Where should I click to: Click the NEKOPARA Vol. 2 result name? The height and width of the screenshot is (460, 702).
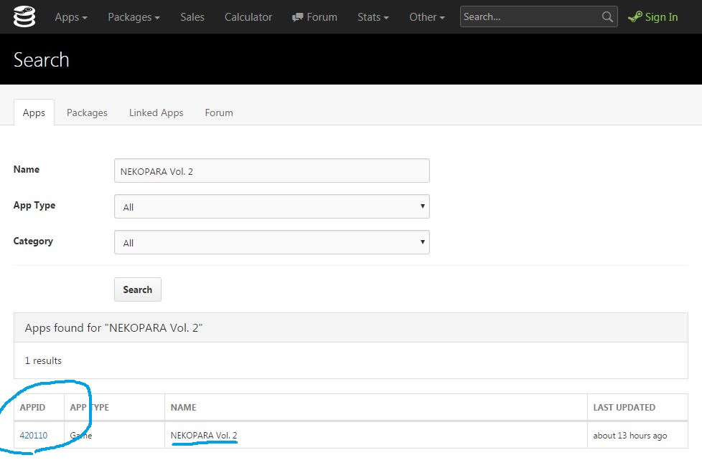(x=204, y=435)
